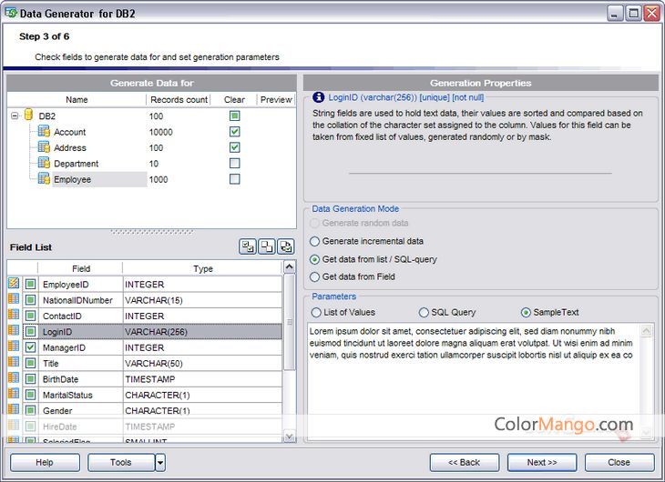Click the Account records count 10000
The image size is (665, 482).
pyautogui.click(x=160, y=132)
